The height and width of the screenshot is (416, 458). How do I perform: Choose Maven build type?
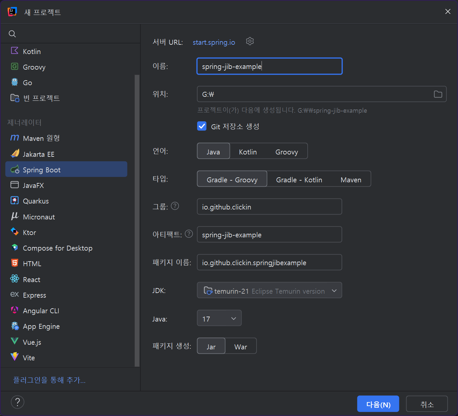coord(351,179)
